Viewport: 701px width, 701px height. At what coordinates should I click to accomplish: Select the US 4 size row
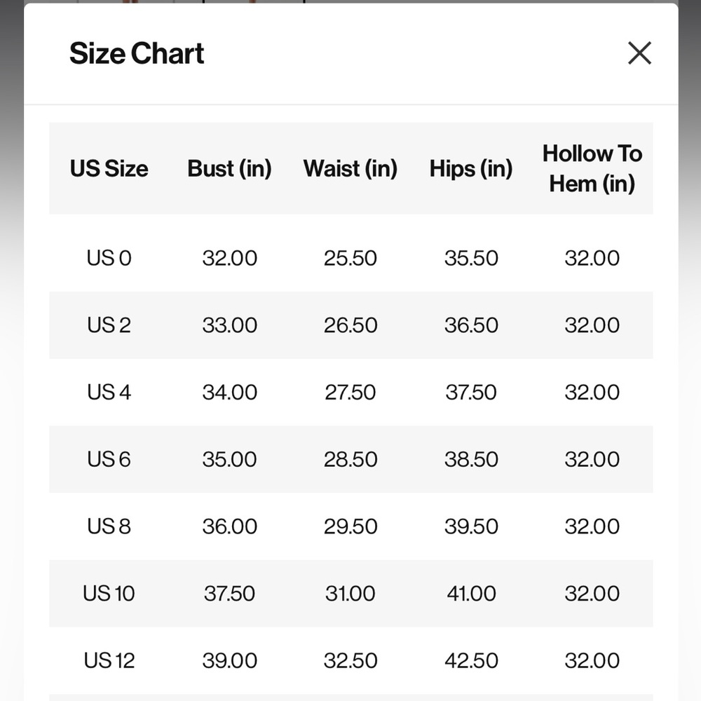point(351,392)
